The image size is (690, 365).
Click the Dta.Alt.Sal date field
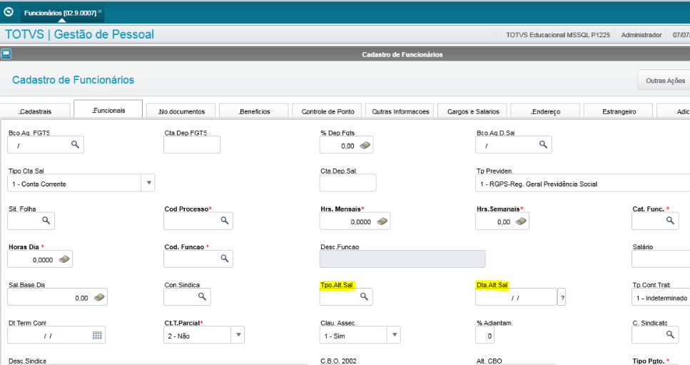click(x=516, y=297)
